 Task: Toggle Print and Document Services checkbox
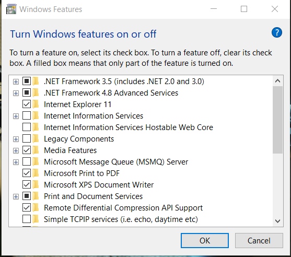(27, 196)
